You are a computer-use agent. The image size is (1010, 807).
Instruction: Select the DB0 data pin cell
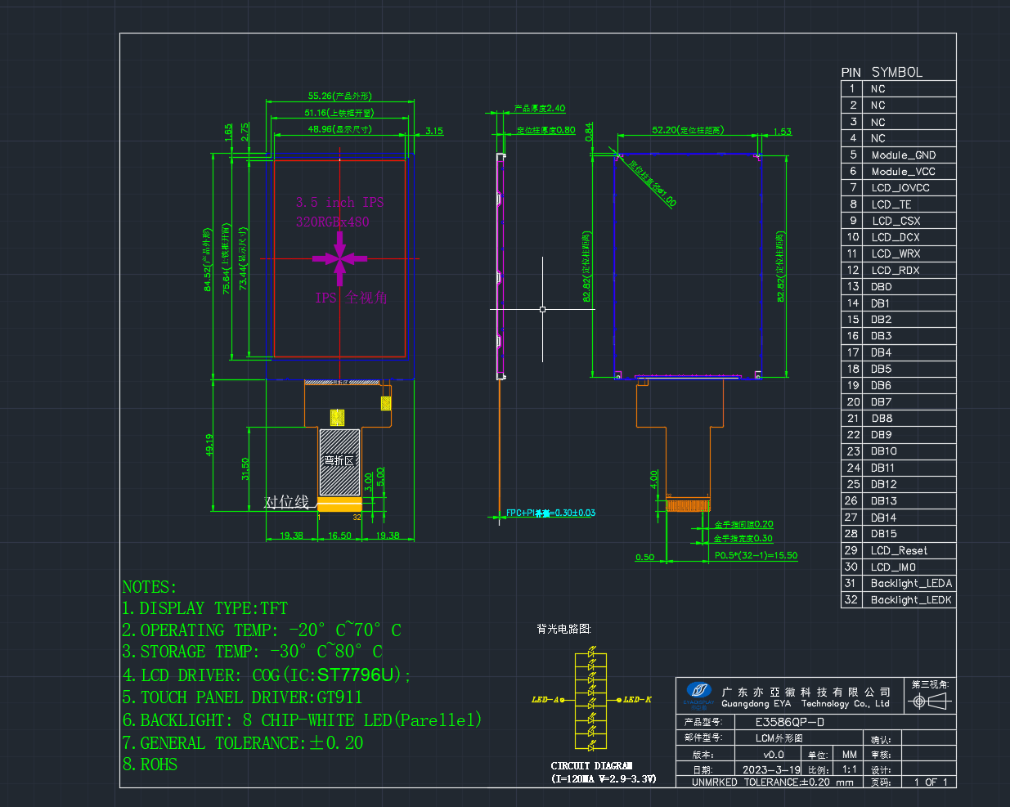pos(909,287)
